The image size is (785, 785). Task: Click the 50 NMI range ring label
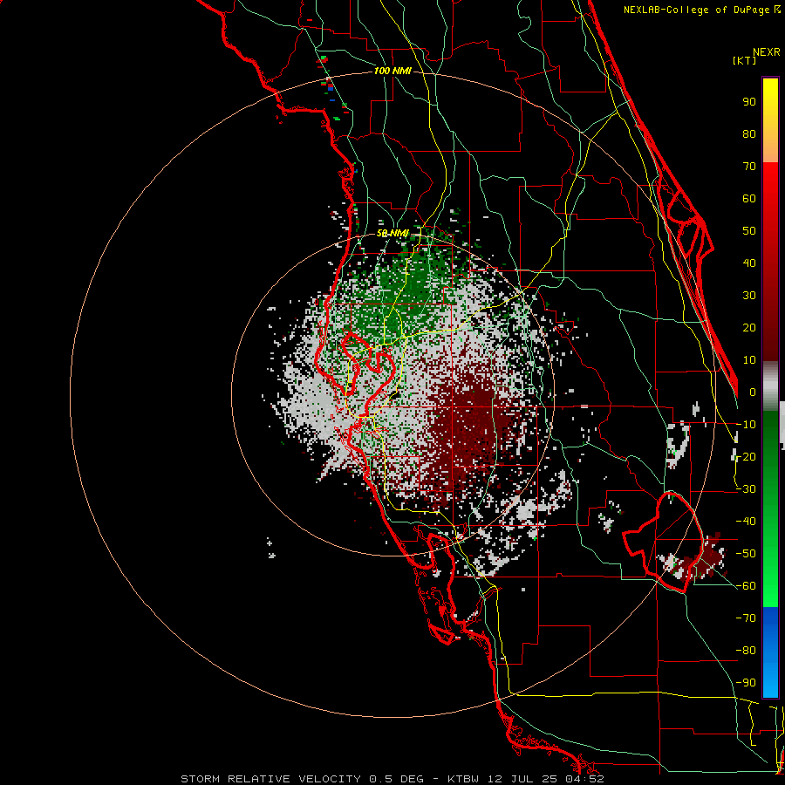click(x=392, y=233)
